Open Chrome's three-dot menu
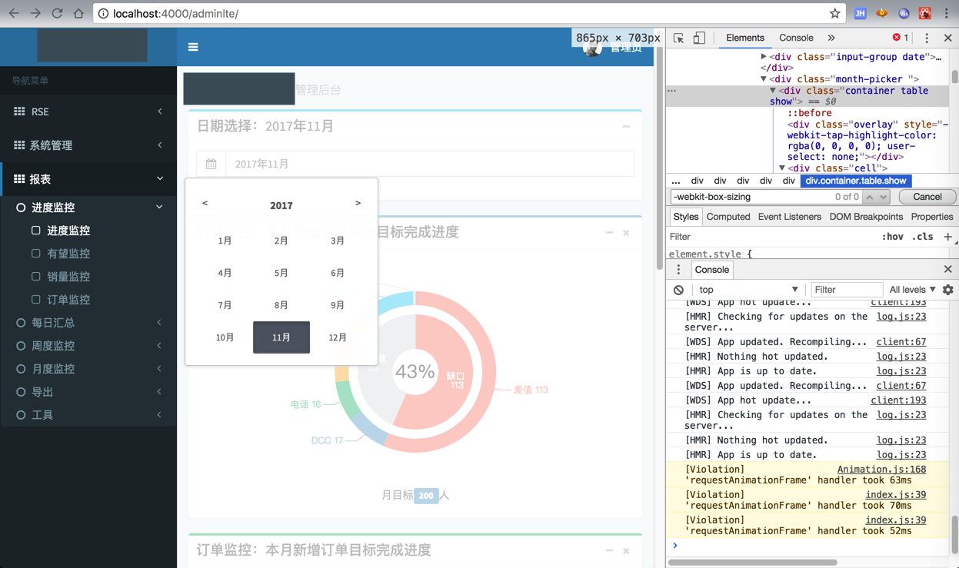The image size is (959, 568). pos(947,13)
